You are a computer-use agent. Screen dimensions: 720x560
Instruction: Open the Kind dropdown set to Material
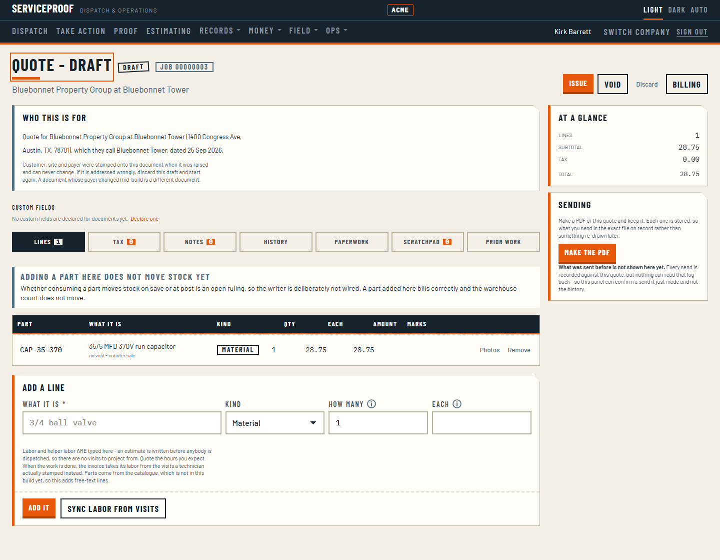tap(275, 423)
